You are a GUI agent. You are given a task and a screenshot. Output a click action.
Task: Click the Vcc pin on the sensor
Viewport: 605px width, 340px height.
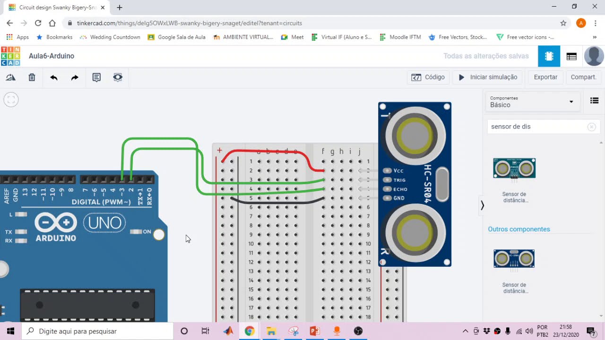(x=388, y=170)
